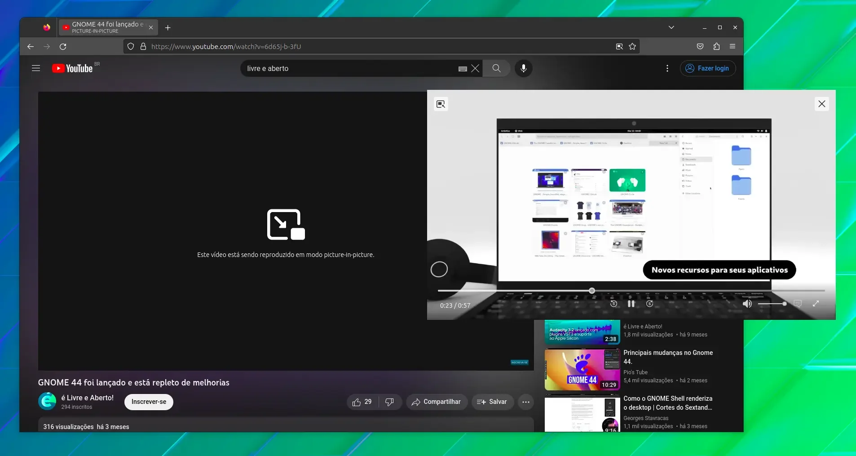The height and width of the screenshot is (456, 856).
Task: Open Como o GNOME Shell renderiza video
Action: (668, 403)
